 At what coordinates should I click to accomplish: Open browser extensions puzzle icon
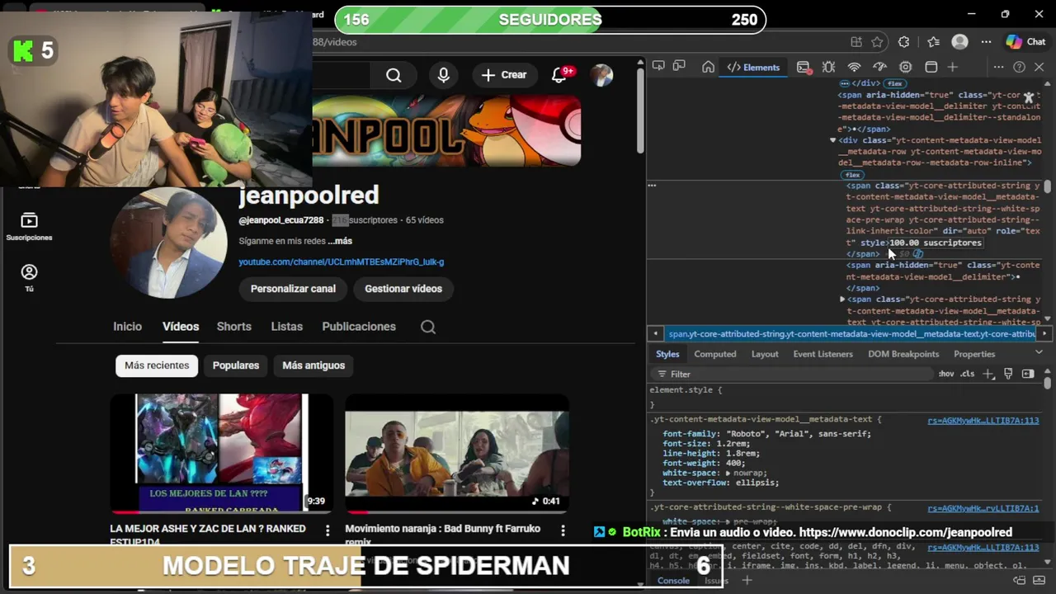903,42
